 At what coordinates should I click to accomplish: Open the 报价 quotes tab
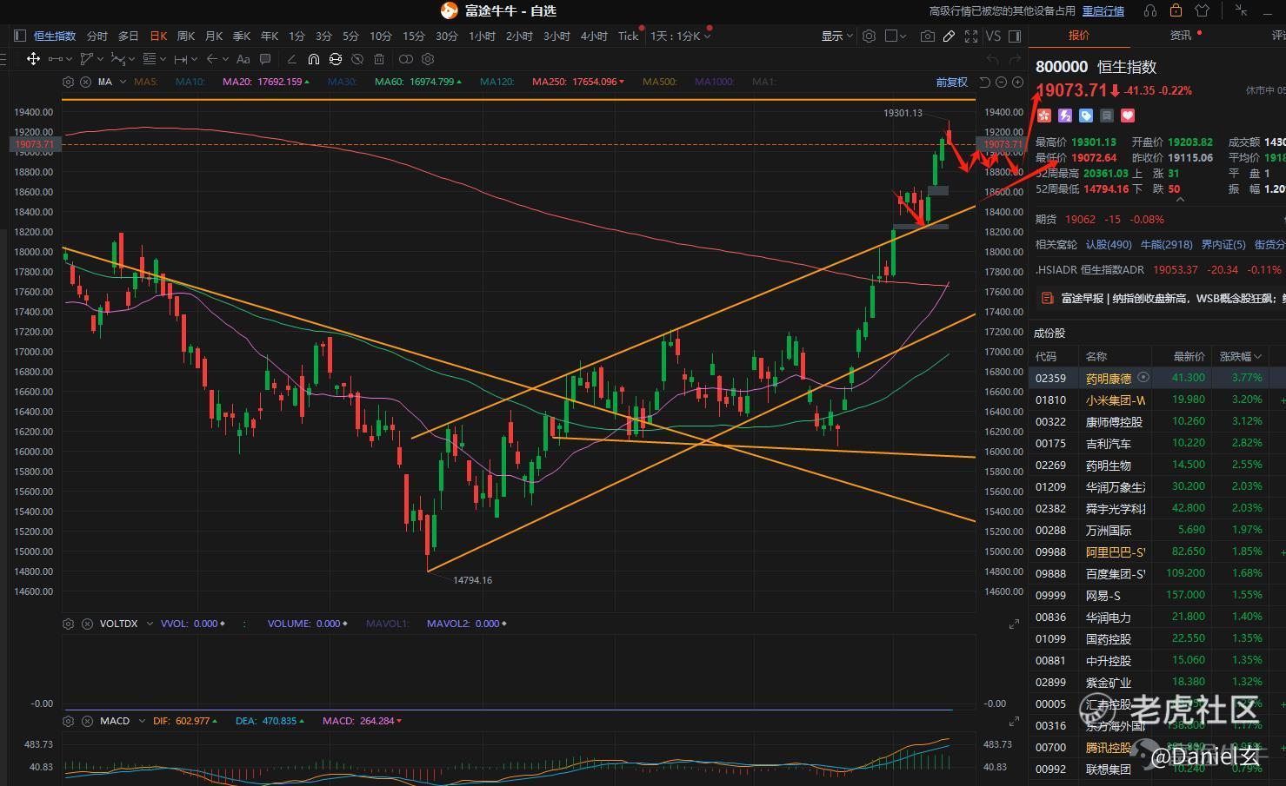pyautogui.click(x=1079, y=35)
